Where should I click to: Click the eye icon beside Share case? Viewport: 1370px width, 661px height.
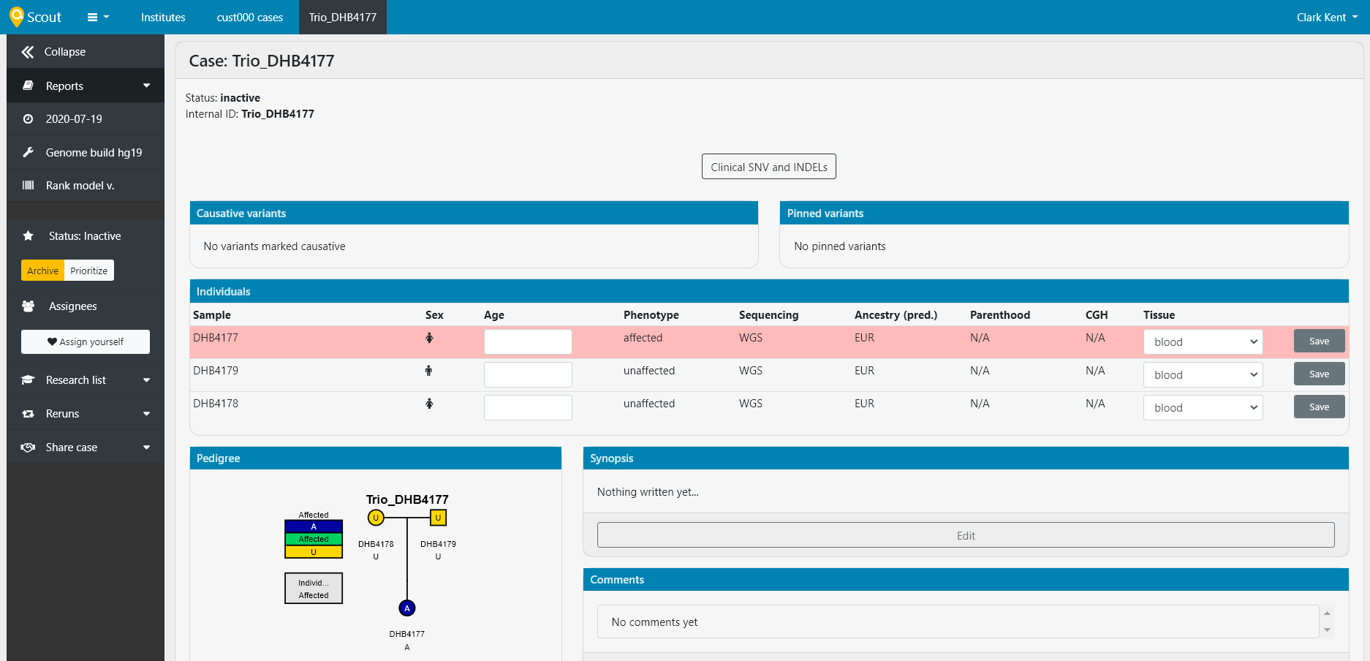[28, 447]
